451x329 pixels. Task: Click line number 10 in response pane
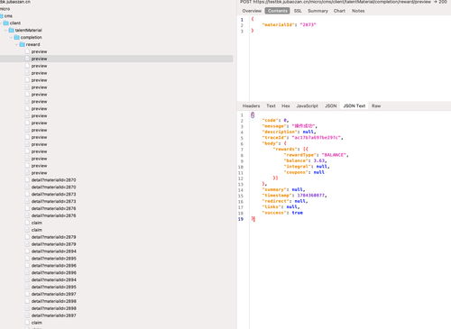(x=241, y=167)
